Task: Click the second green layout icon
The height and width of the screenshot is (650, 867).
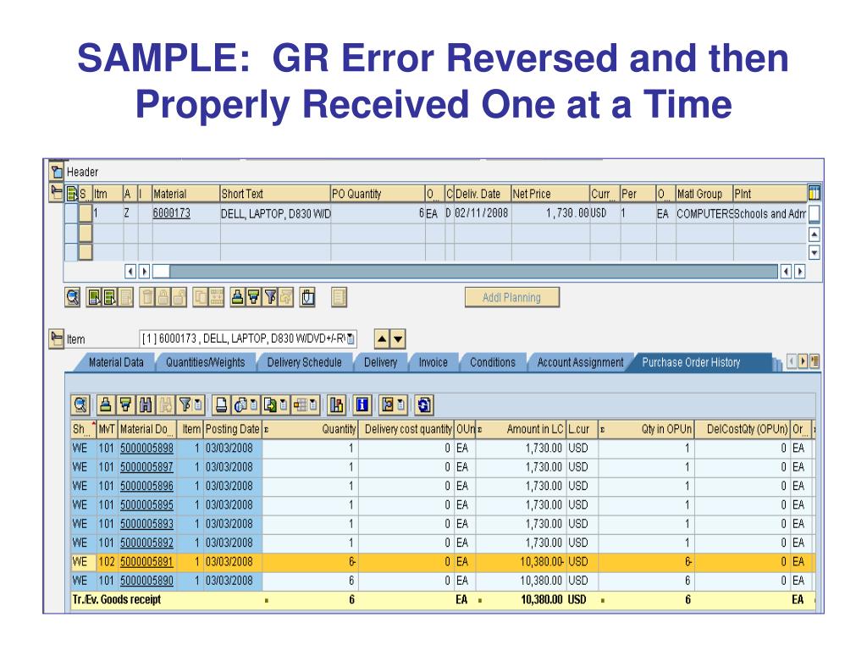Action: [110, 297]
